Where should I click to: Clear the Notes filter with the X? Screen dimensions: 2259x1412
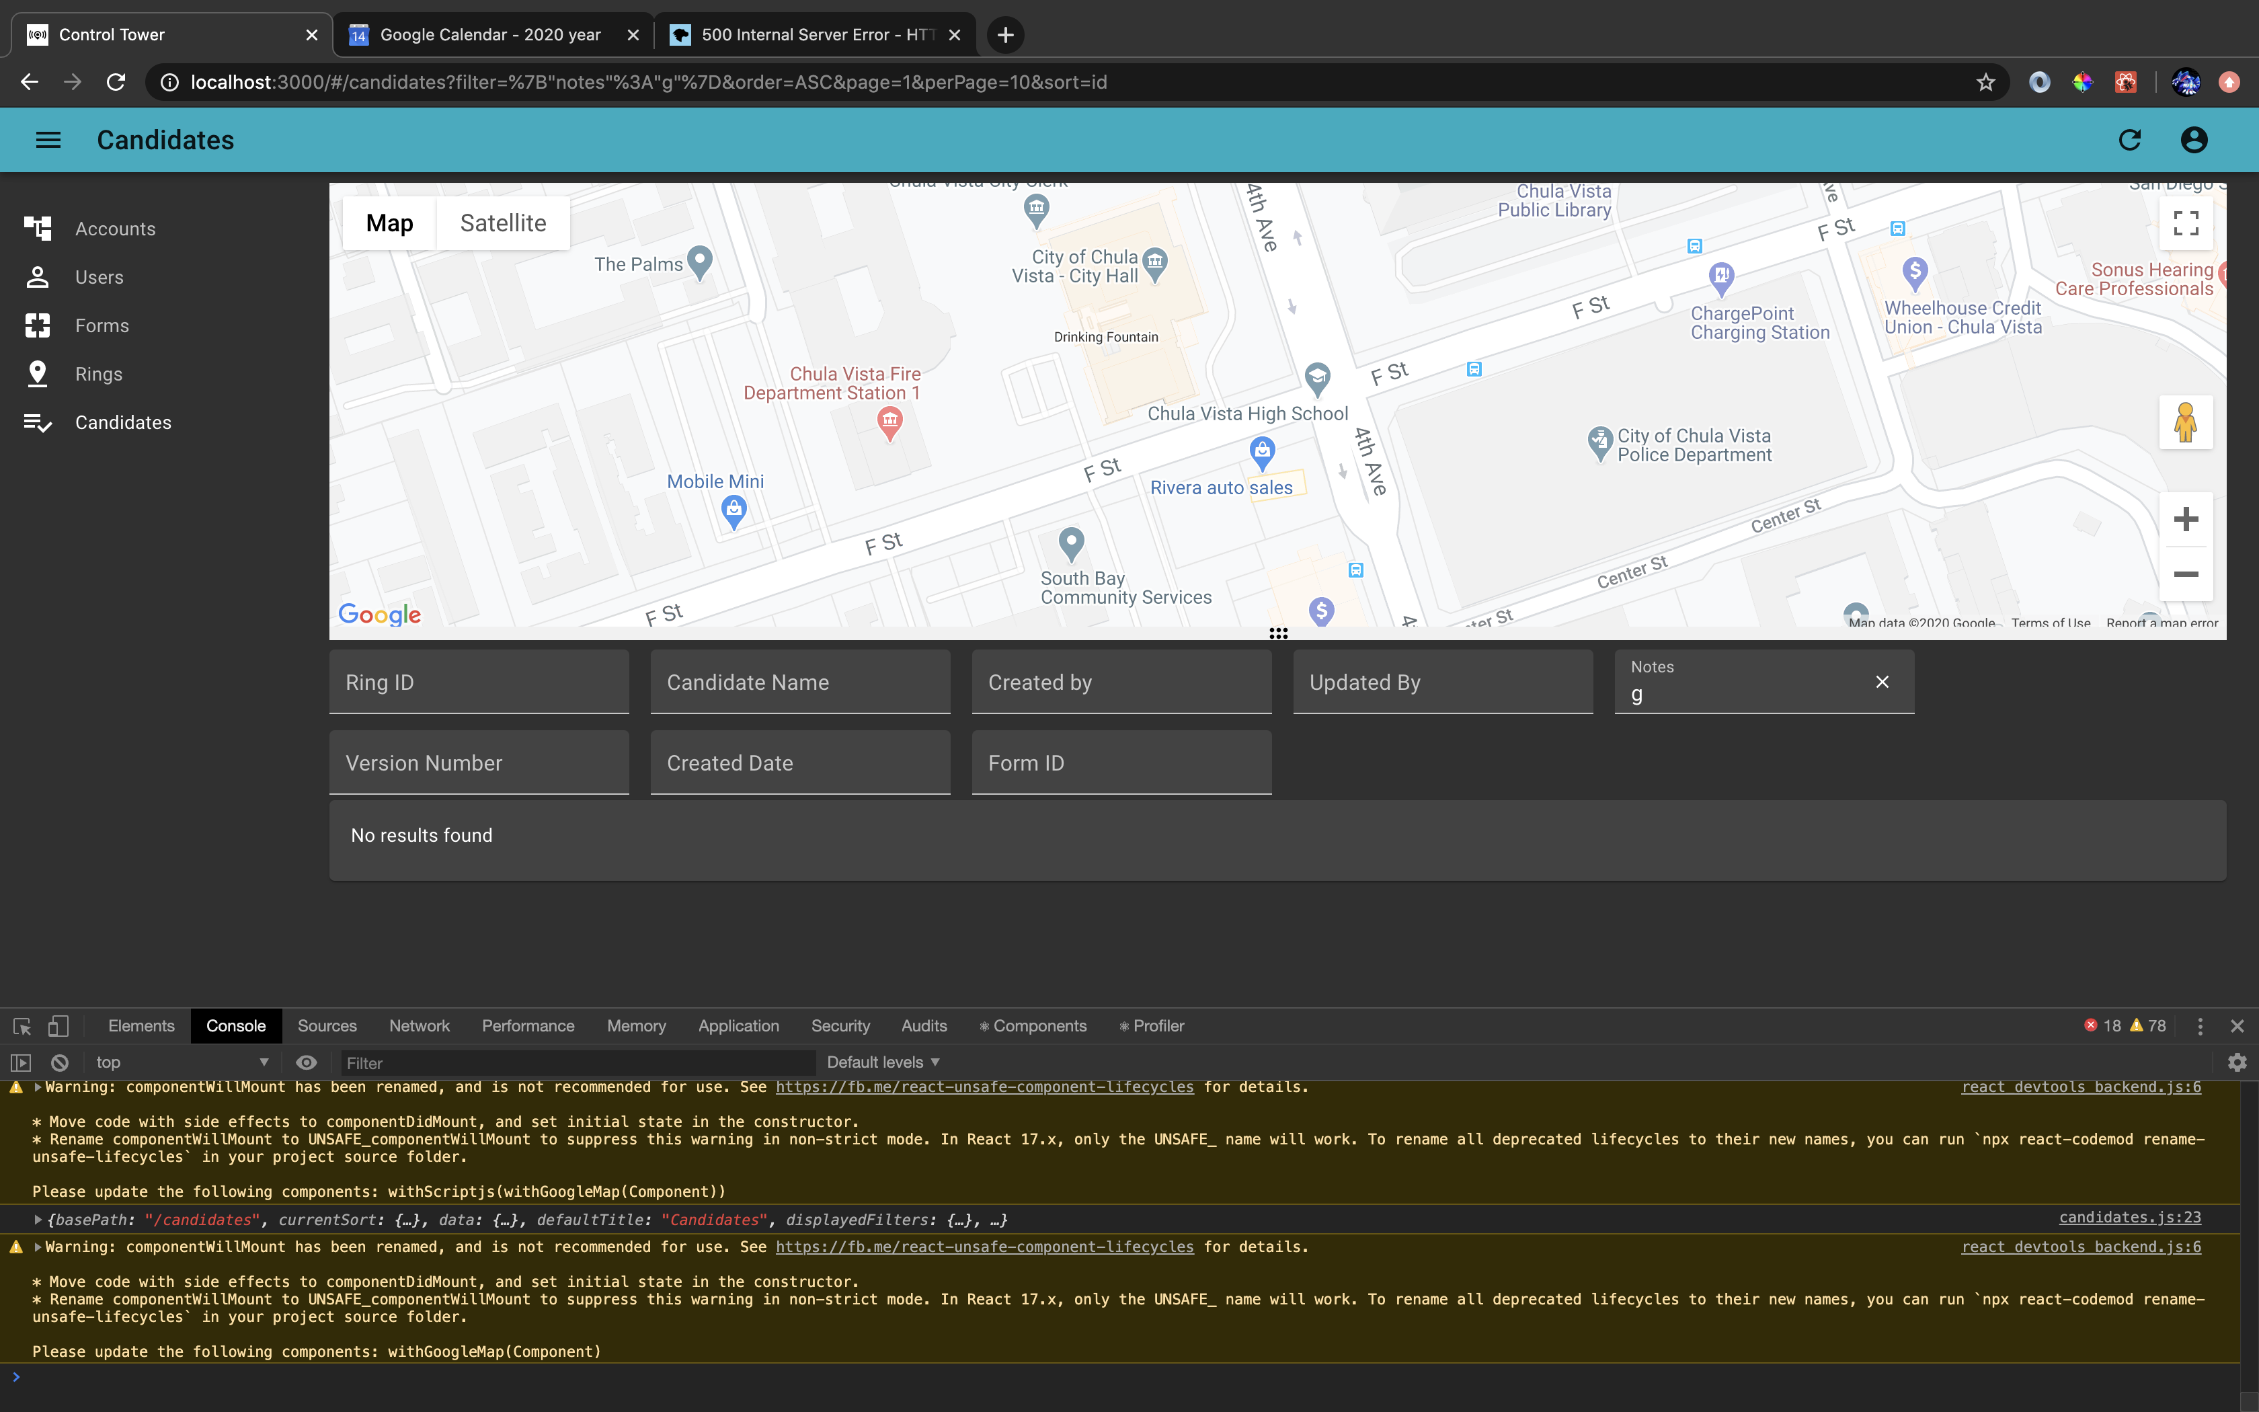(x=1882, y=682)
